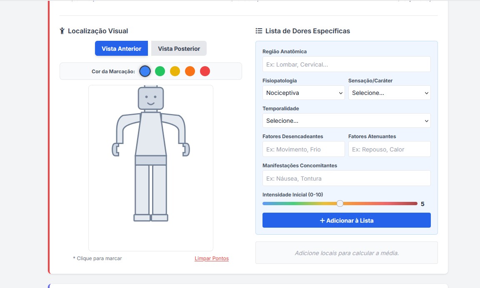
Task: Choose the yellow marking color
Action: (175, 71)
